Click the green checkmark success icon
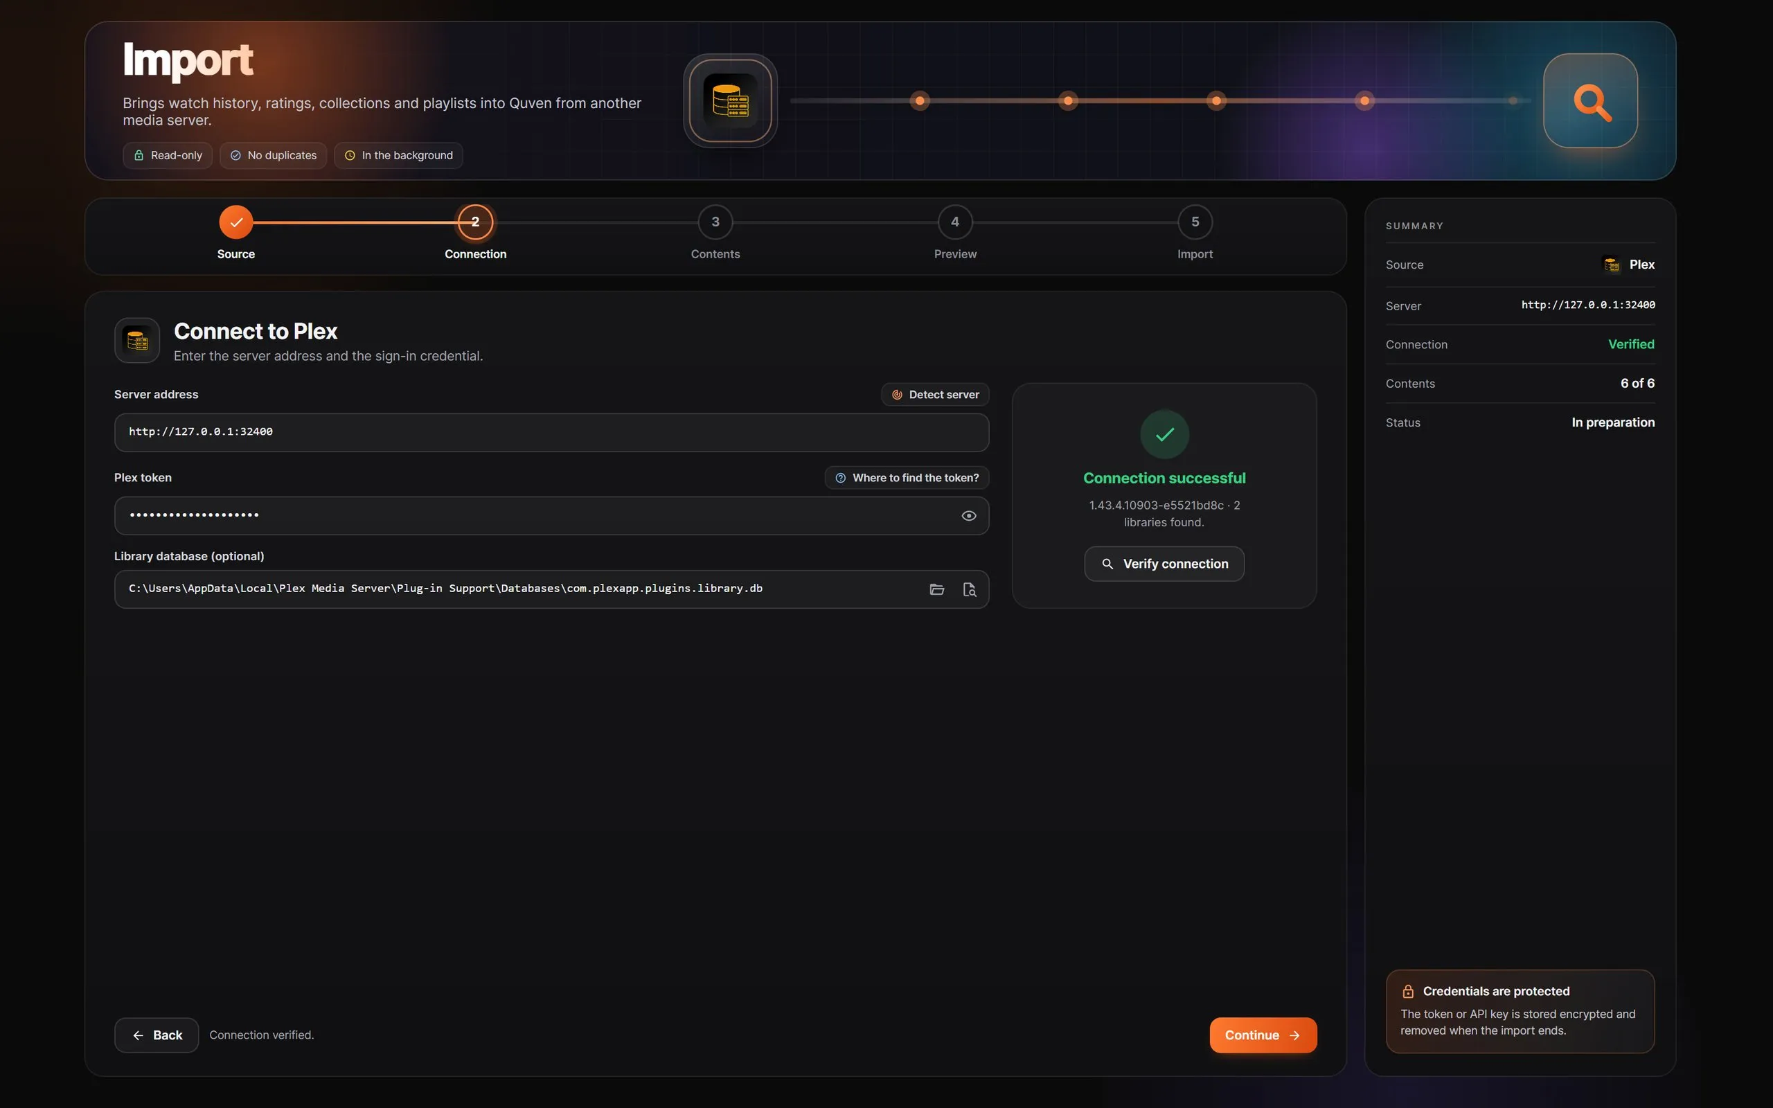1773x1108 pixels. (x=1164, y=435)
